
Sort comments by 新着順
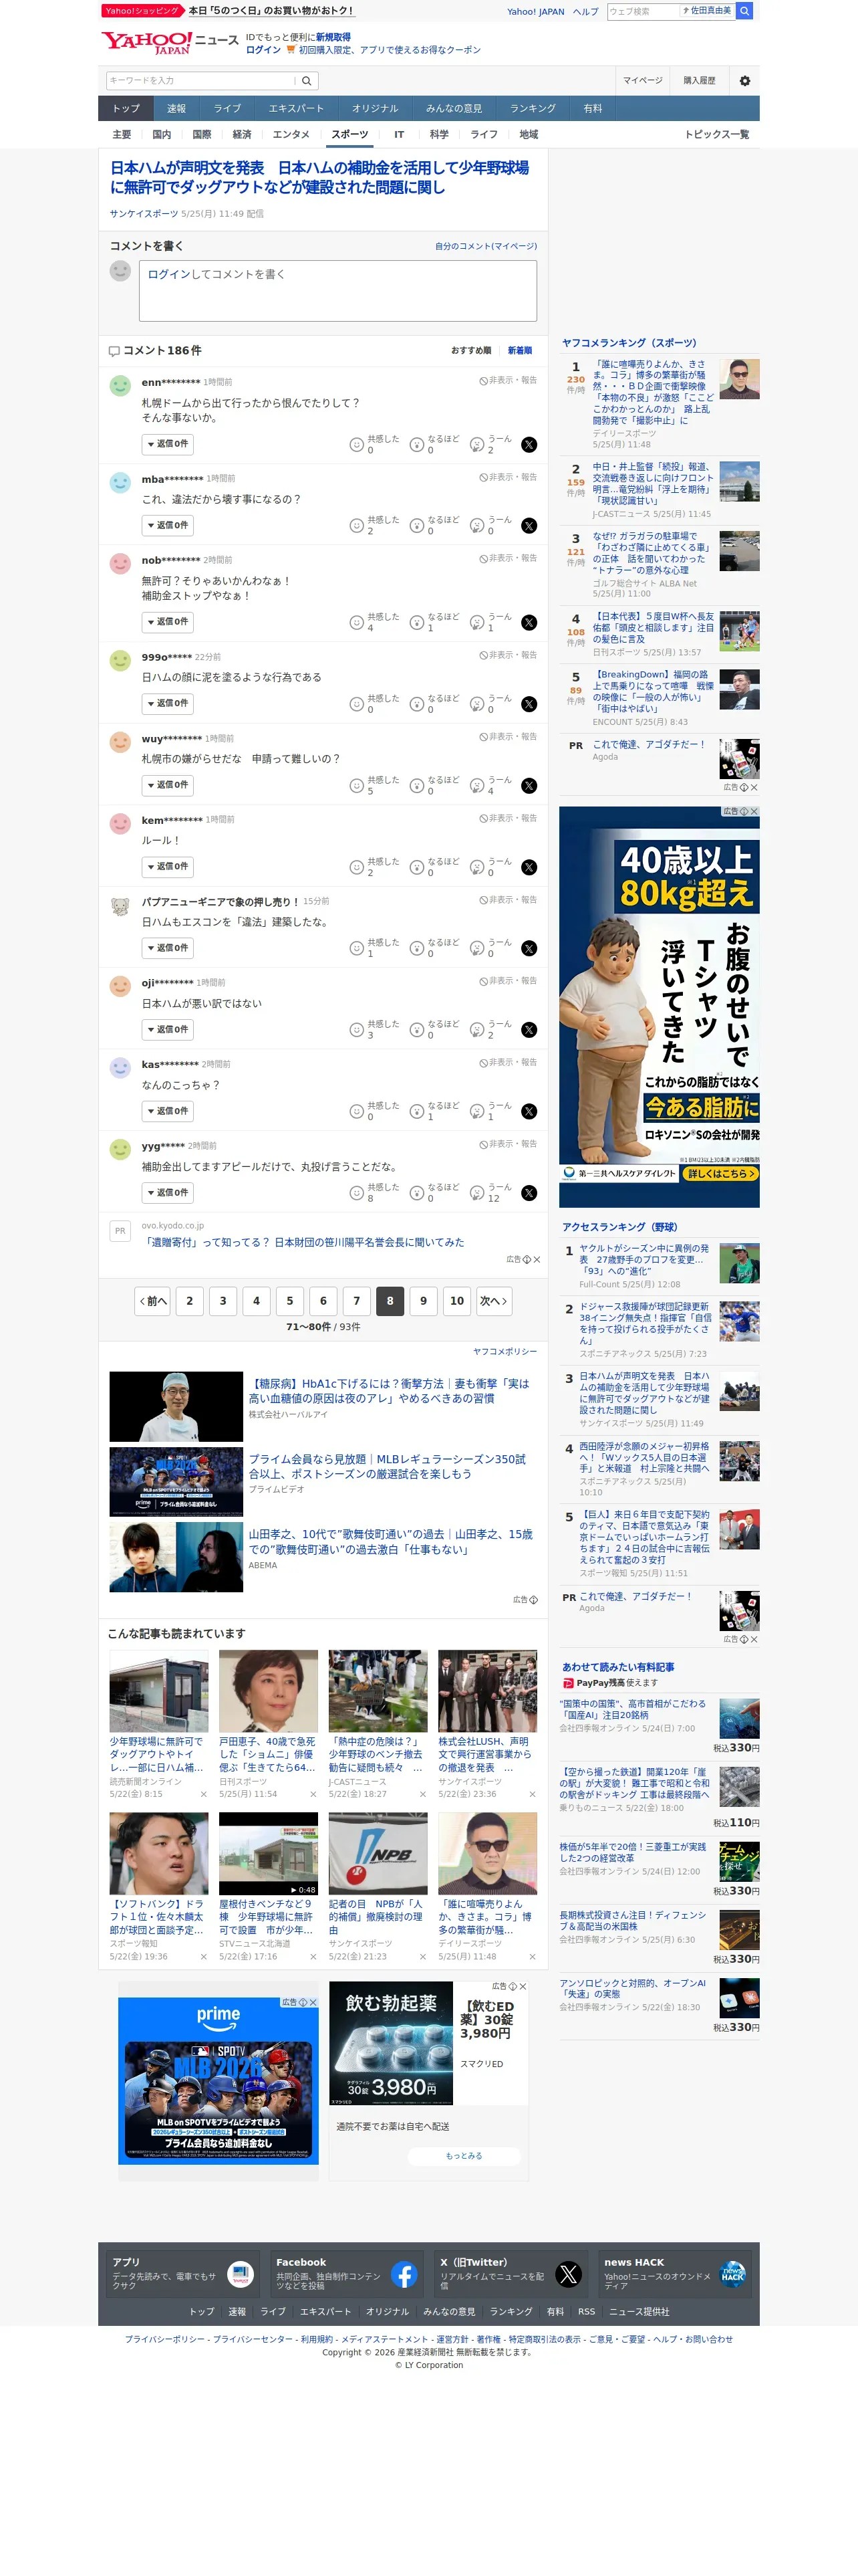tap(521, 351)
